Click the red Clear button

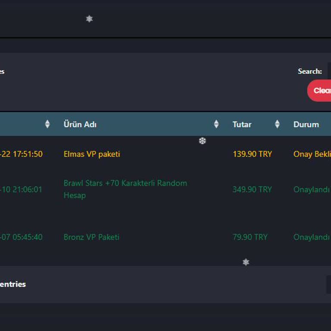319,91
